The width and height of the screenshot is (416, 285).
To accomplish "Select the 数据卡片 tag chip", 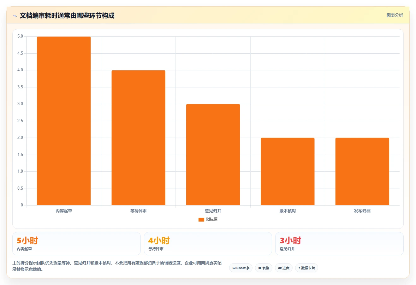I will click(306, 268).
